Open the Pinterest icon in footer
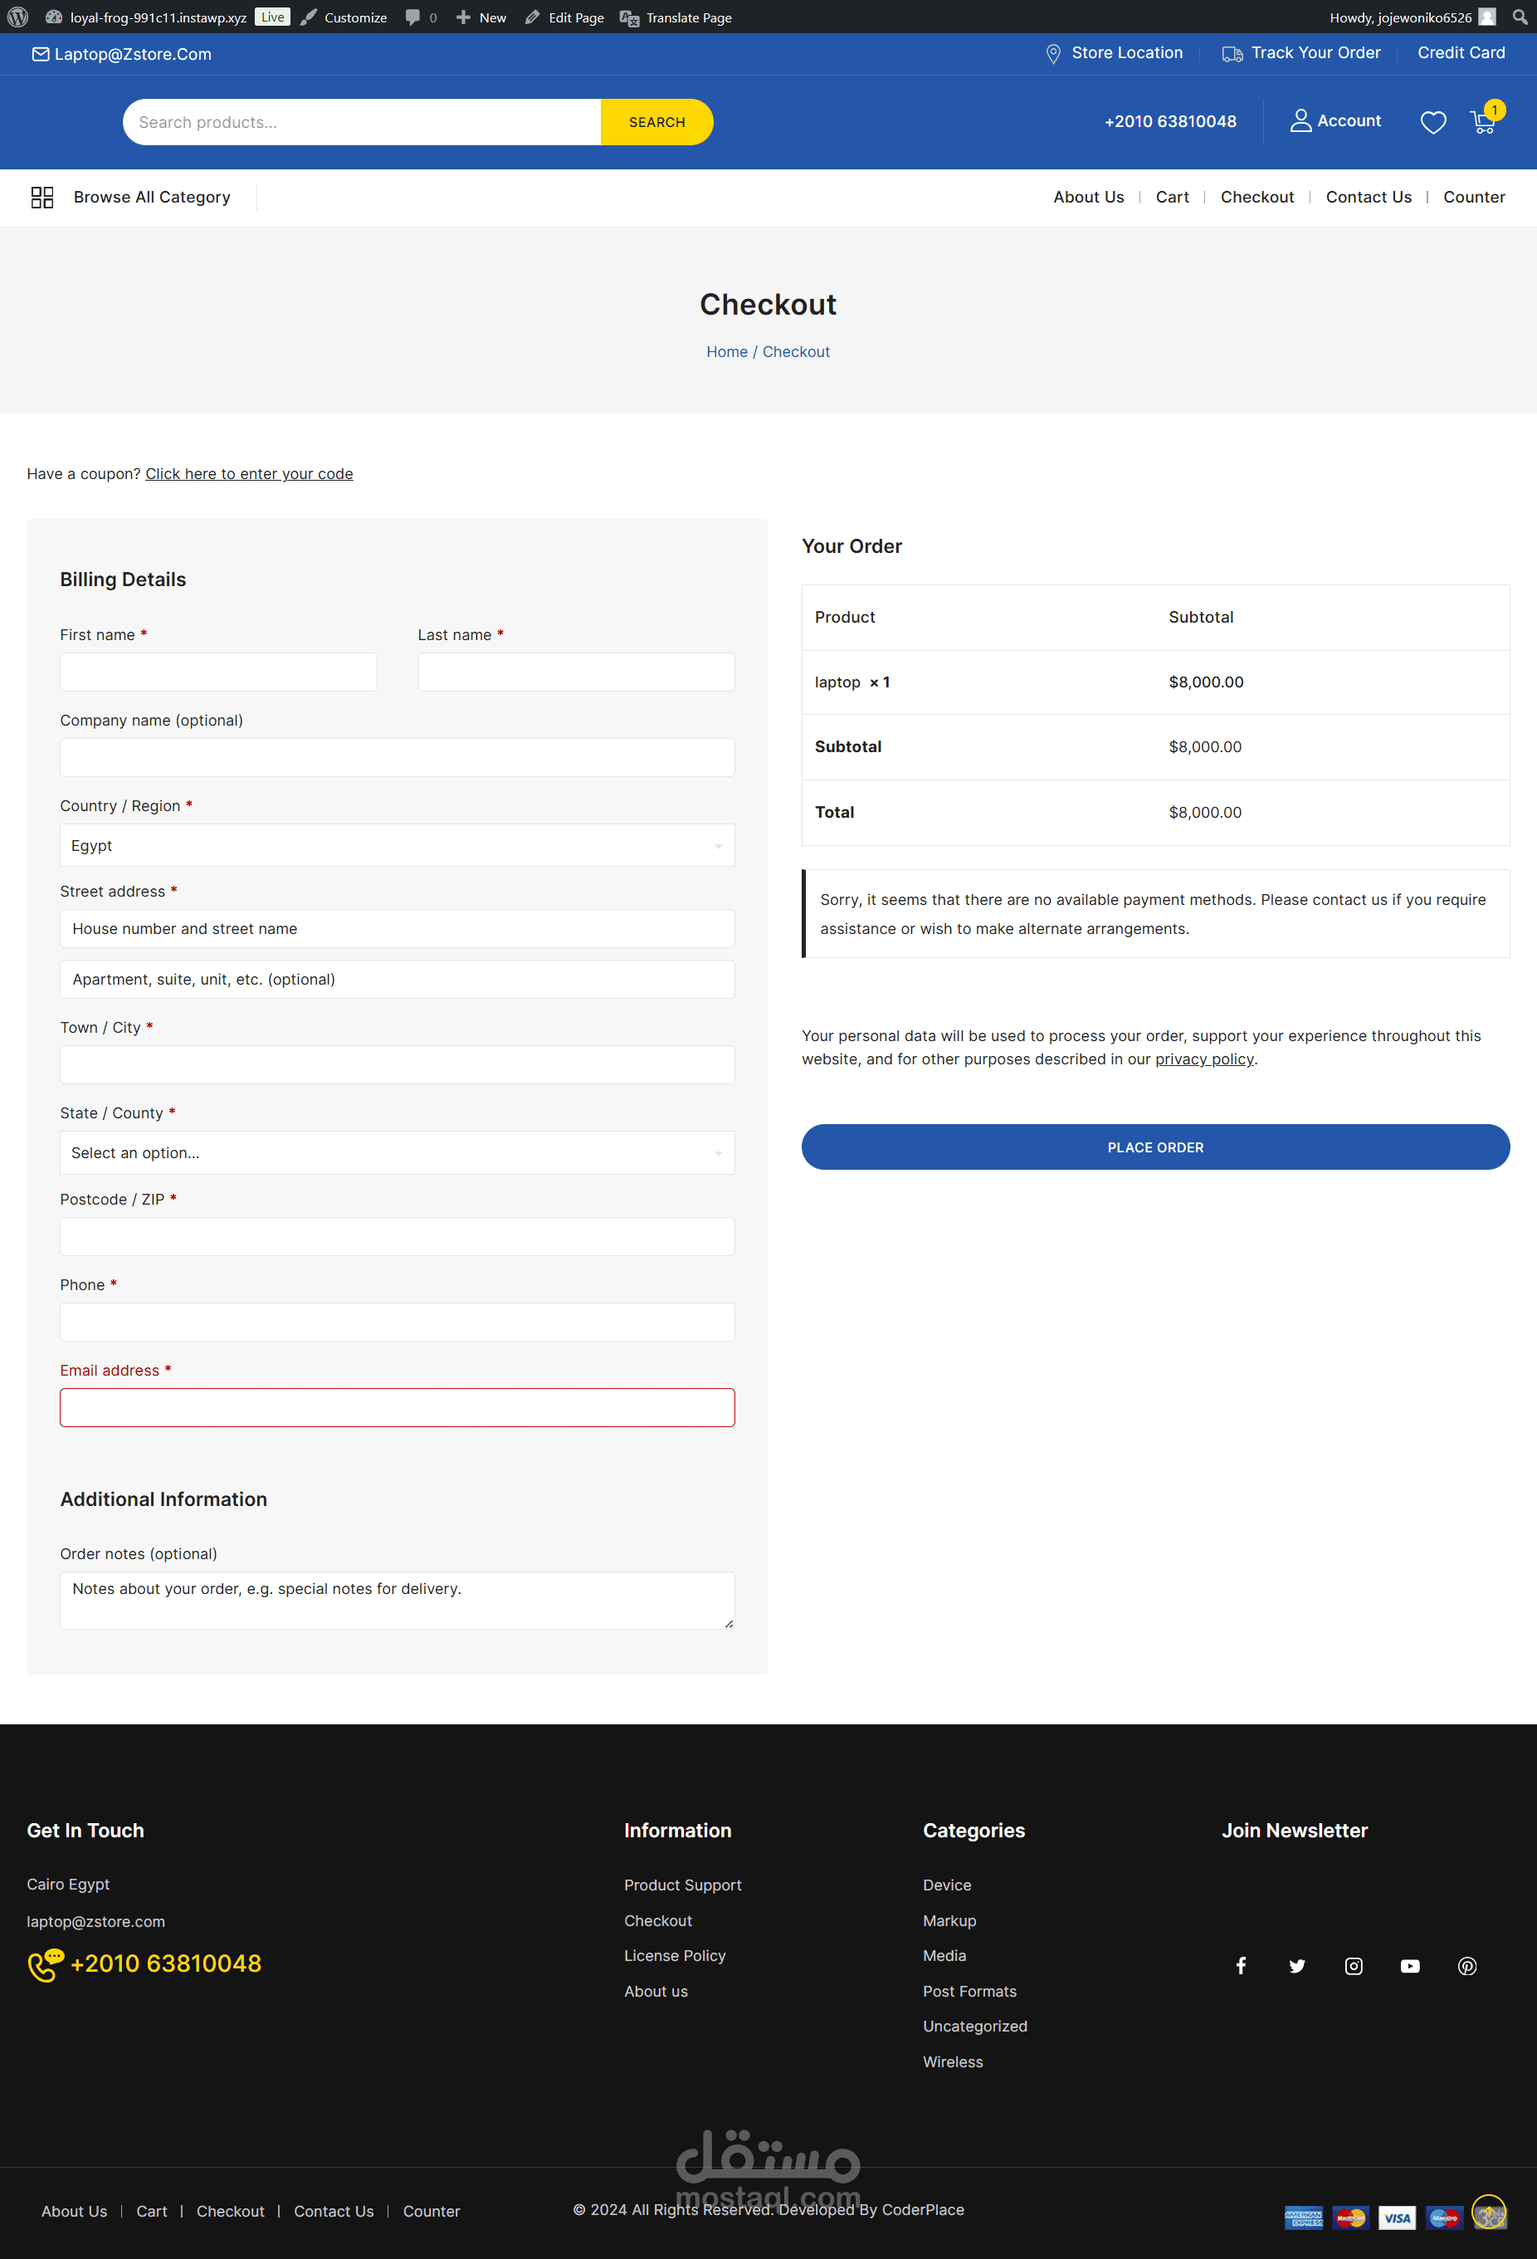Viewport: 1537px width, 2259px height. coord(1467,1965)
